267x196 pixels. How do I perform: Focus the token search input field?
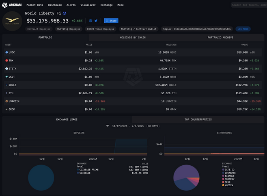[248, 5]
